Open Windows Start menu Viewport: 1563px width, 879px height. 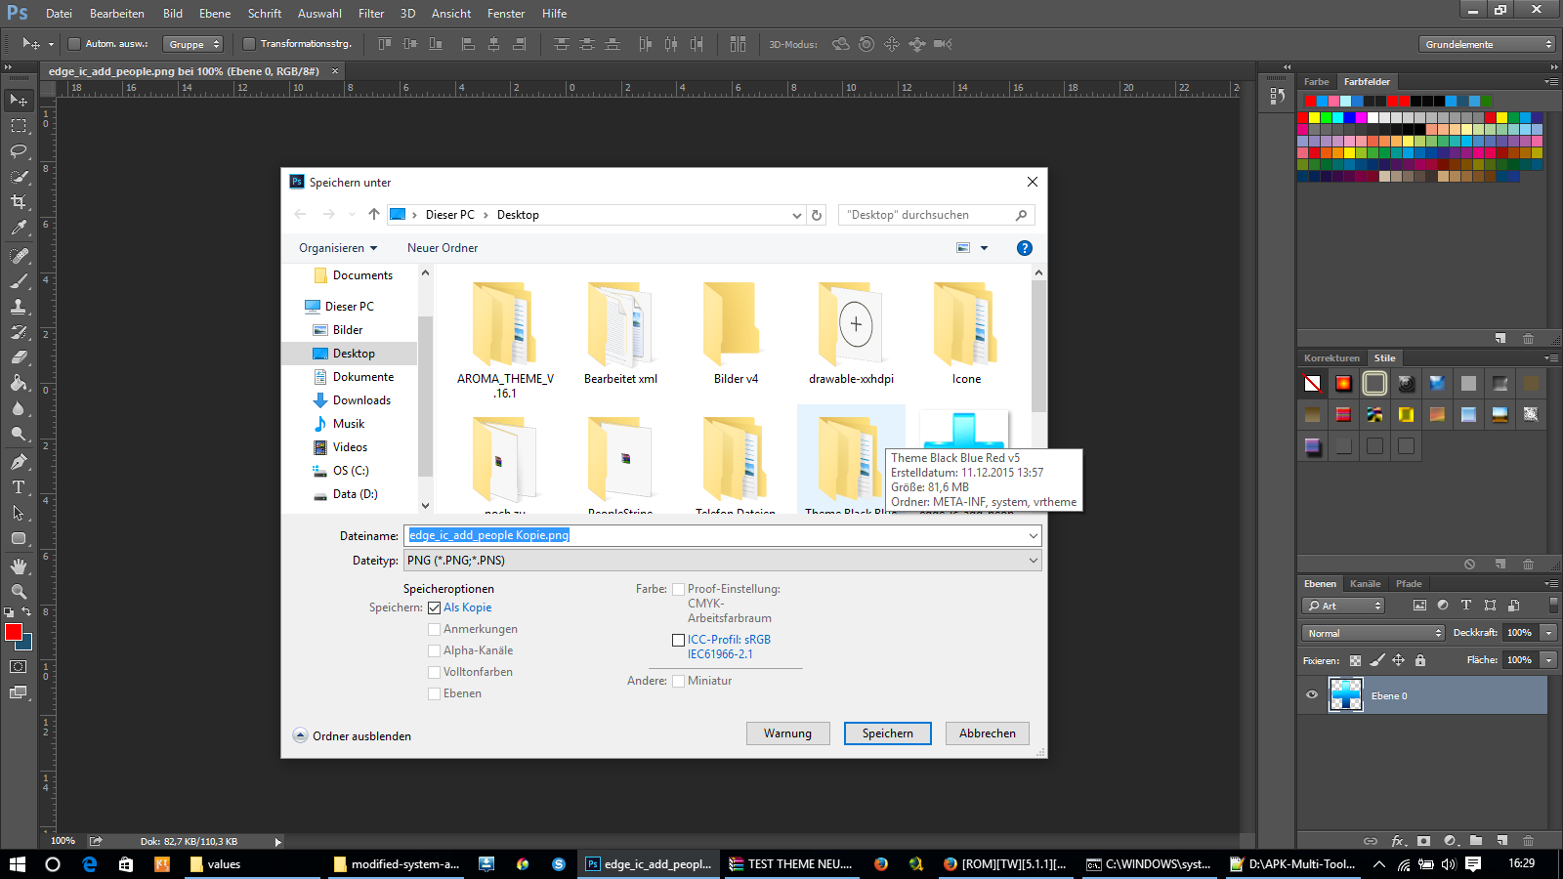17,864
